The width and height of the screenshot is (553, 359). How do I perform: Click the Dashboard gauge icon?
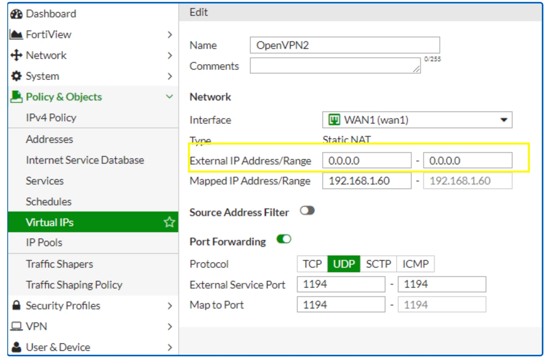(17, 14)
